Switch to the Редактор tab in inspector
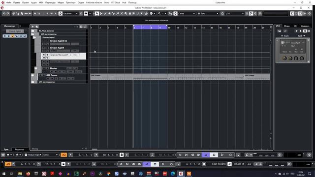The height and width of the screenshot is (177, 315). tap(20, 149)
